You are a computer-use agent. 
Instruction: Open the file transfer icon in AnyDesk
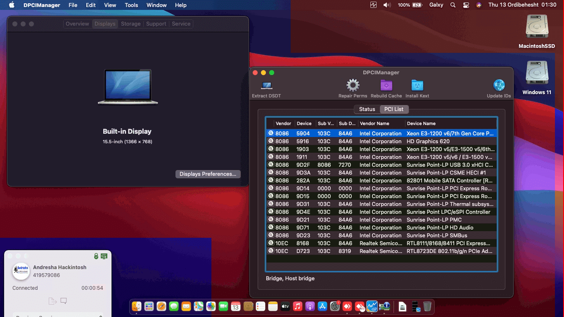(52, 301)
